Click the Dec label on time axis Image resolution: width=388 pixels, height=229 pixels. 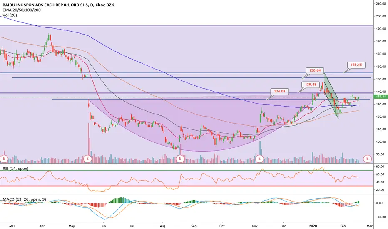[284, 226]
